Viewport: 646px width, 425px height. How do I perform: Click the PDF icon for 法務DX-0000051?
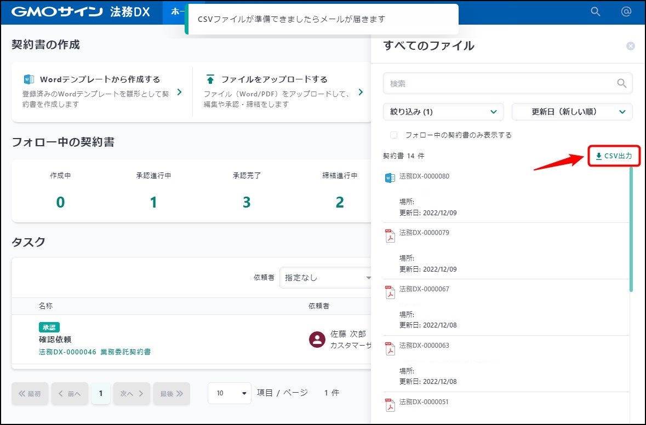coord(390,405)
